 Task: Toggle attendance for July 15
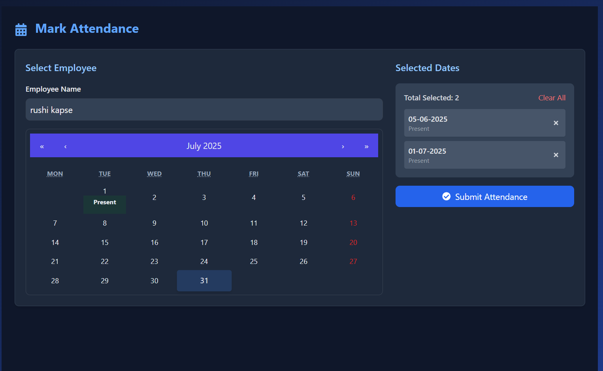point(104,242)
